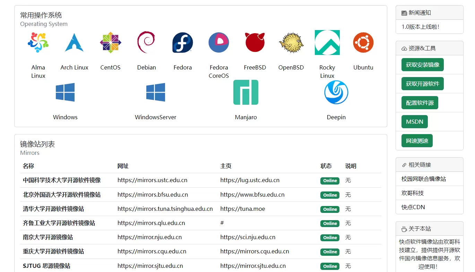Open the 重庆大学 mirror address in 网址 column
475x272 pixels.
pyautogui.click(x=152, y=251)
